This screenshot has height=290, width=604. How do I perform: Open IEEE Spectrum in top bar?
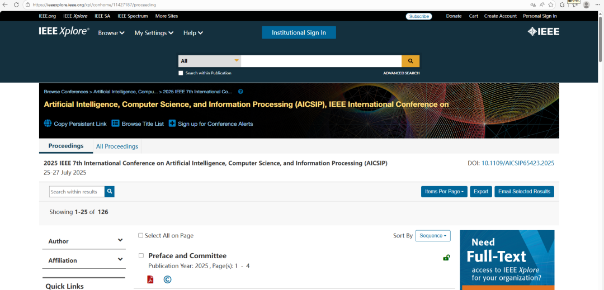tap(133, 16)
